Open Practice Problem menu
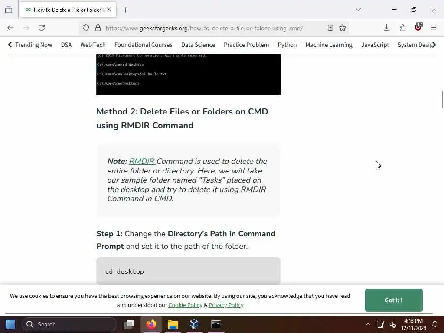 click(246, 45)
